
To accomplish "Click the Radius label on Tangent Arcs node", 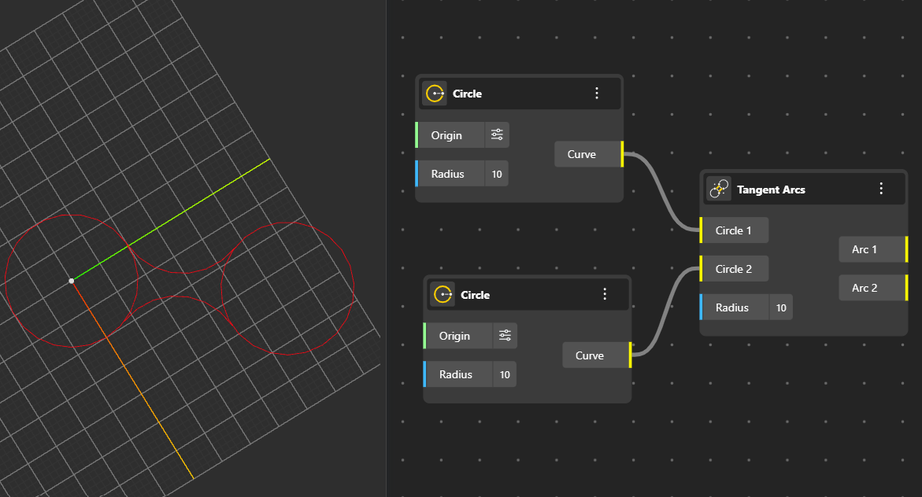I will [732, 307].
